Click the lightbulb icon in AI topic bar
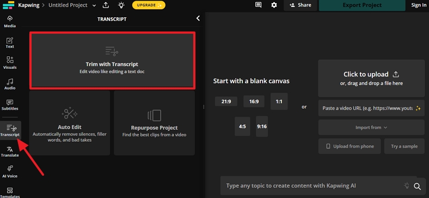429x198 pixels. [407, 186]
